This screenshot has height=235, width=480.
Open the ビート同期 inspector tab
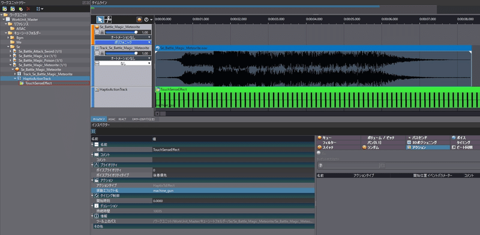pyautogui.click(x=466, y=147)
